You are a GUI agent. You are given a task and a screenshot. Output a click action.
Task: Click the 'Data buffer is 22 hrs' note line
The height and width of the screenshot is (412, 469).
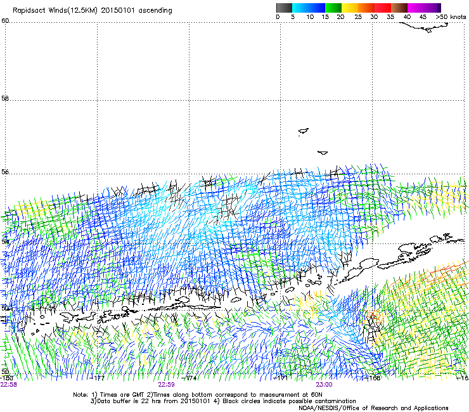(223, 401)
